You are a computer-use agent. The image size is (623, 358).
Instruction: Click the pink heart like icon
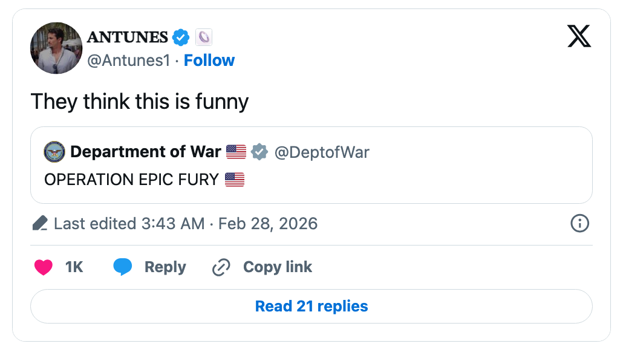click(x=44, y=267)
